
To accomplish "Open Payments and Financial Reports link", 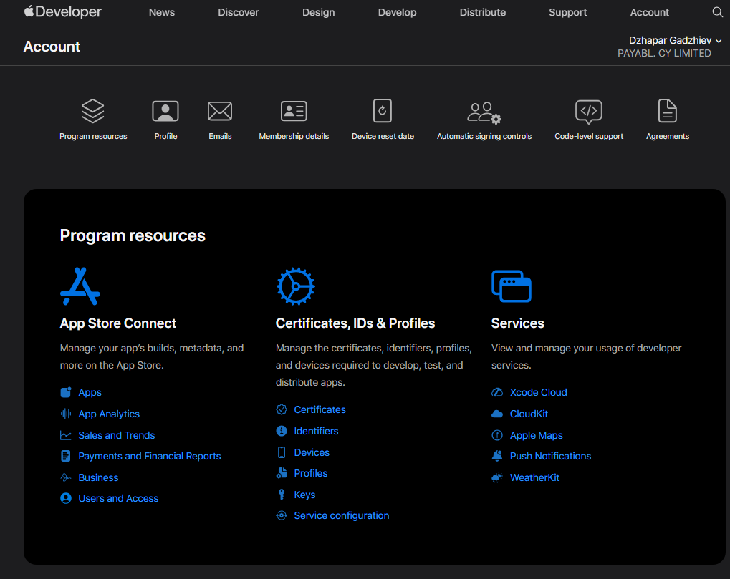I will (150, 456).
